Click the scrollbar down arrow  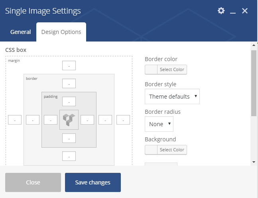click(254, 162)
